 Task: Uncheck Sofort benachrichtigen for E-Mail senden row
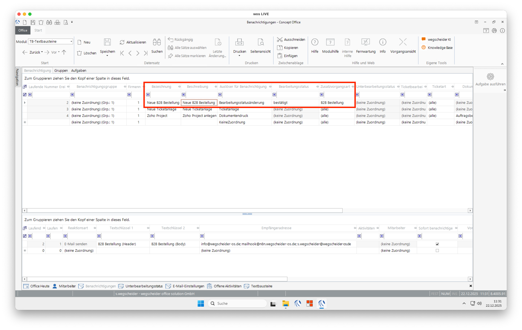(x=437, y=244)
